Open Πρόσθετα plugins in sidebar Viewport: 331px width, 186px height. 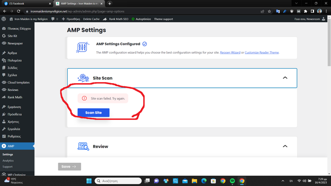pos(17,114)
